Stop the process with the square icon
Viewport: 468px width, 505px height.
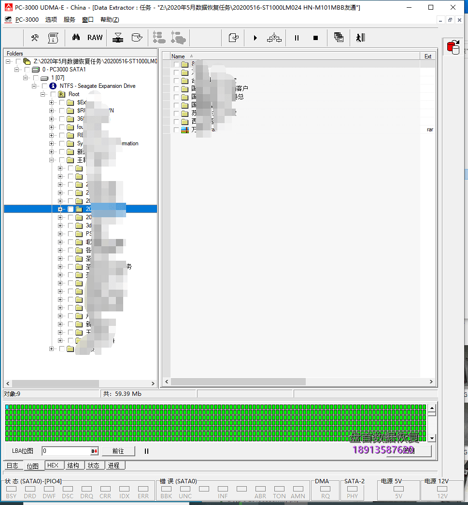pyautogui.click(x=316, y=38)
